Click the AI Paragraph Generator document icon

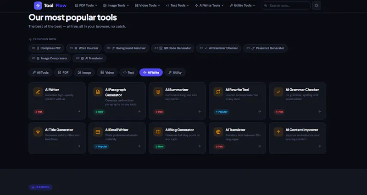pyautogui.click(x=98, y=92)
